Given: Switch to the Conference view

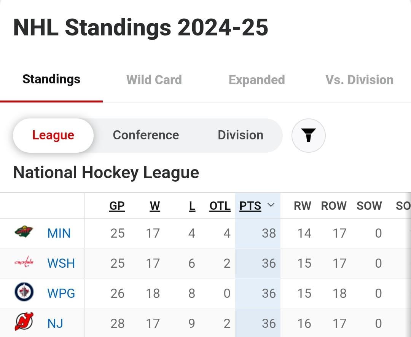Looking at the screenshot, I should click(146, 135).
